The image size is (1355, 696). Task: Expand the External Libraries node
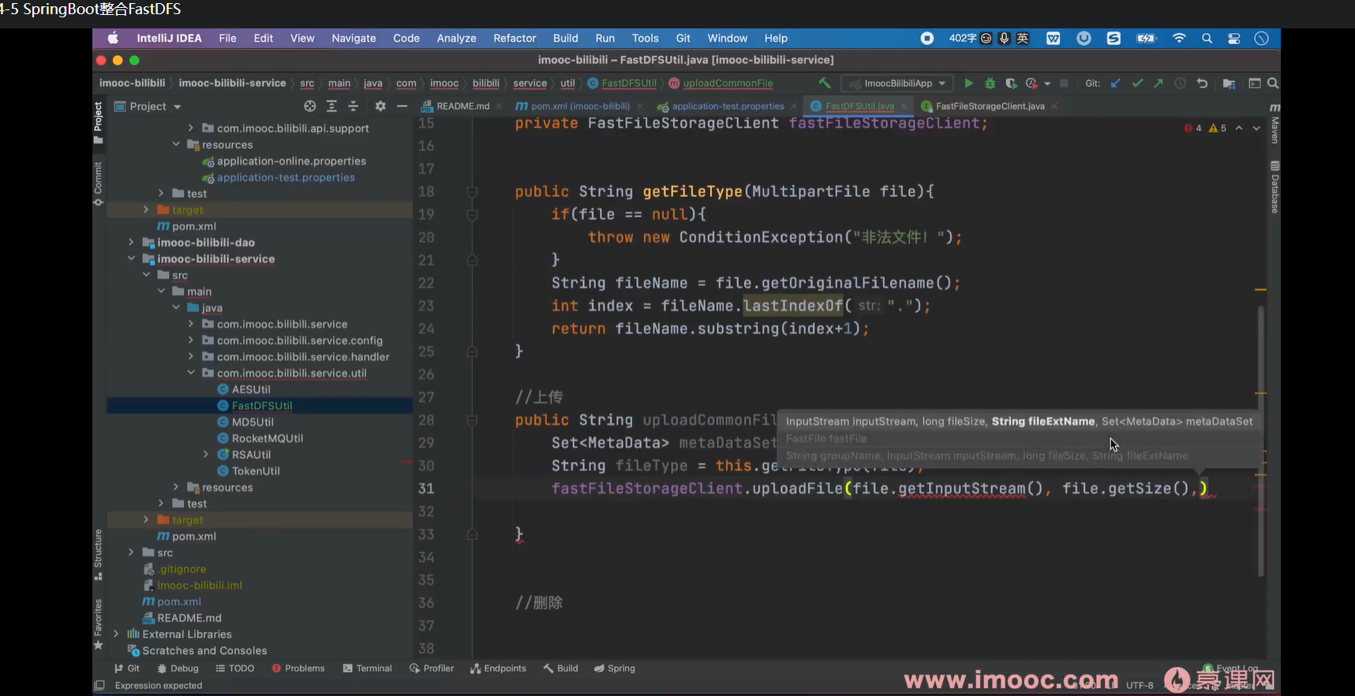[116, 634]
